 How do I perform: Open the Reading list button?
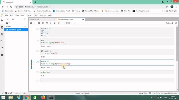coord(171,11)
